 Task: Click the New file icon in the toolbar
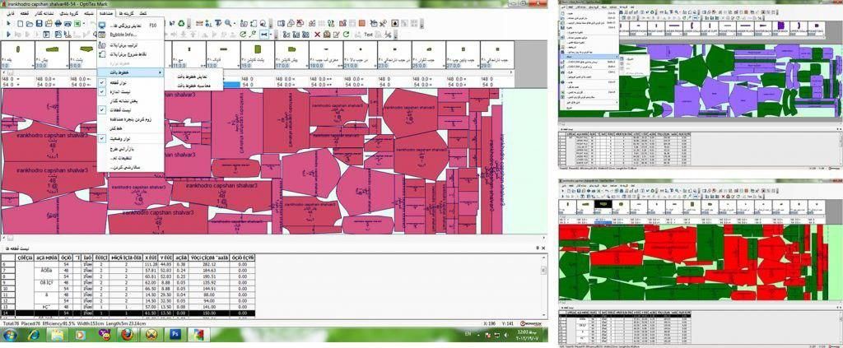20,24
